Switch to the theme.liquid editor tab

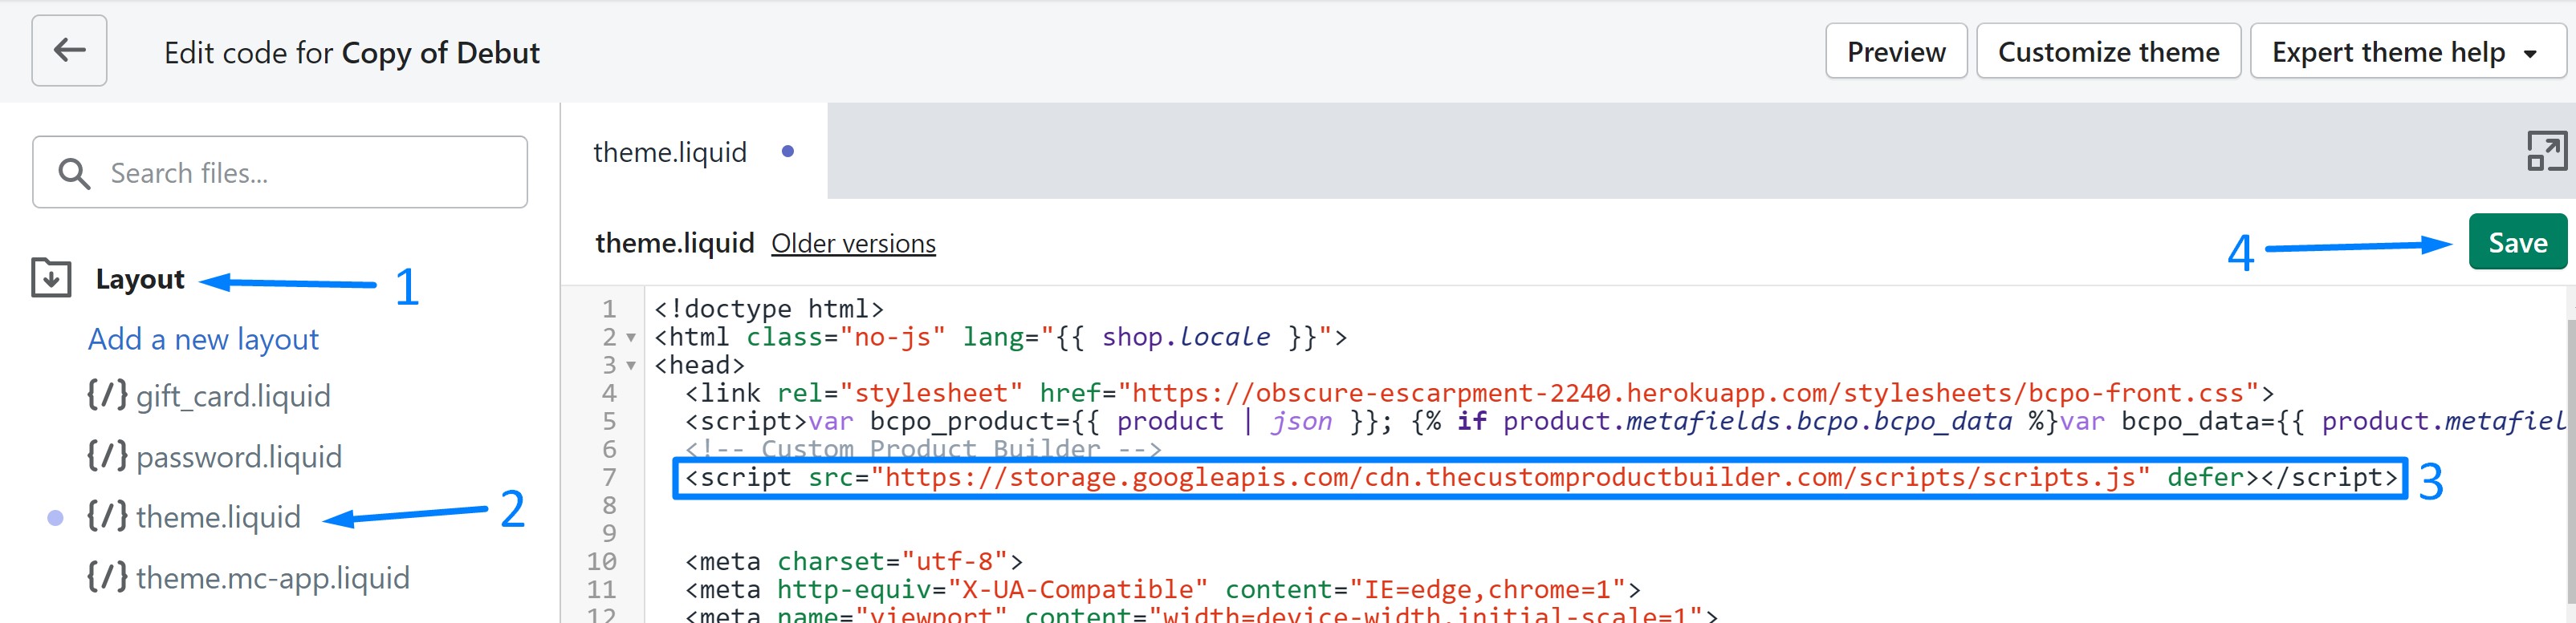695,152
